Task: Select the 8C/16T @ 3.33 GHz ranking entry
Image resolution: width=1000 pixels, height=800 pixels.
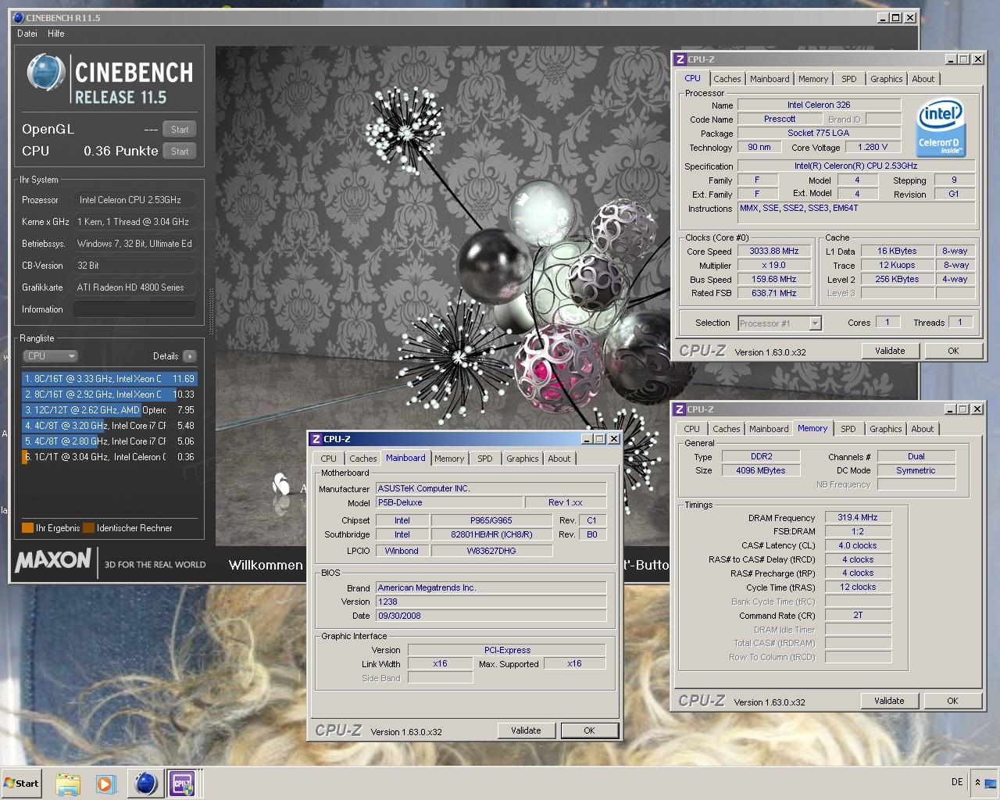Action: (109, 379)
